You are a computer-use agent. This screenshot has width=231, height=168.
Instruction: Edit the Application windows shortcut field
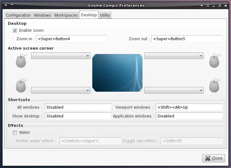coord(189,116)
